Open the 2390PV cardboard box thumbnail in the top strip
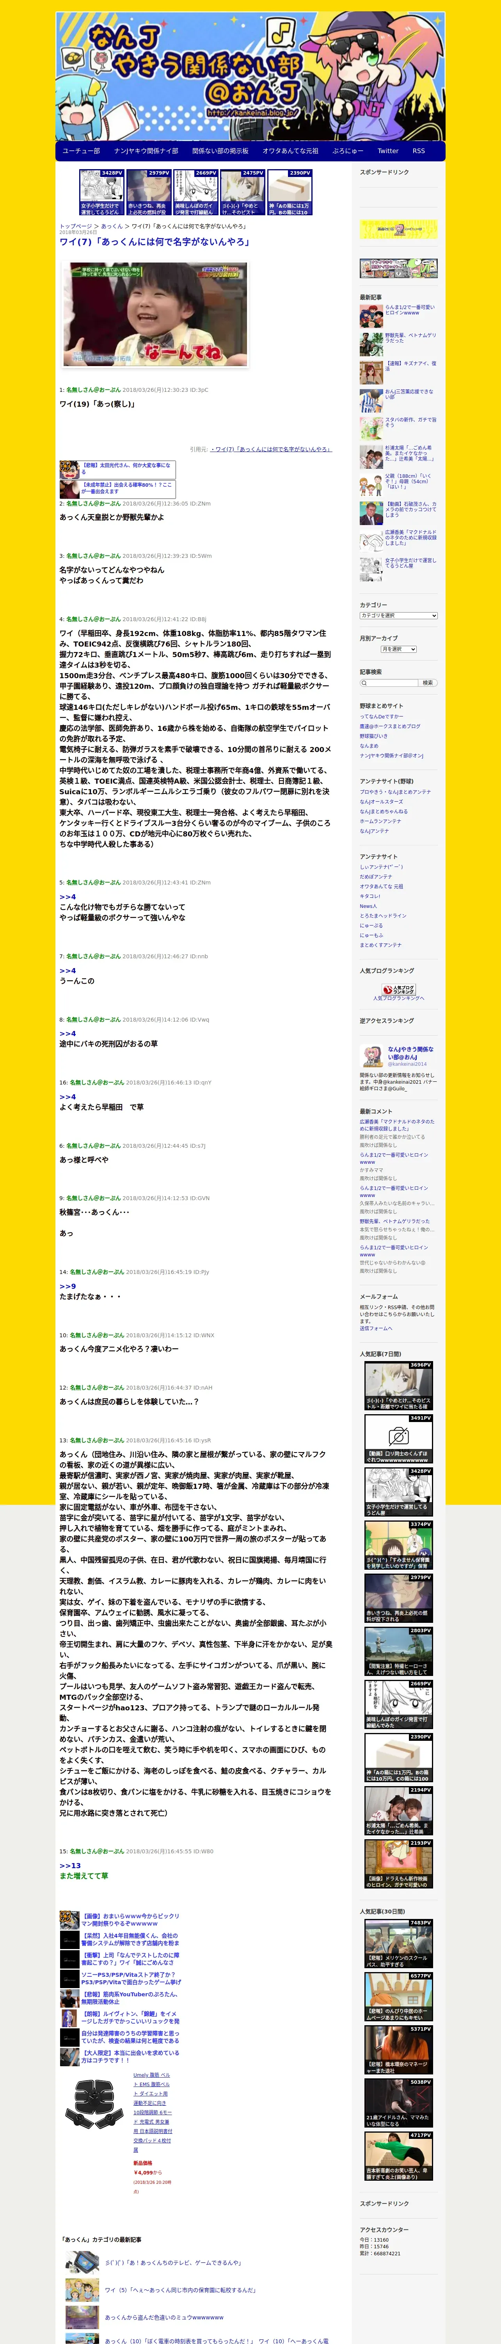The width and height of the screenshot is (501, 2344). click(x=290, y=192)
